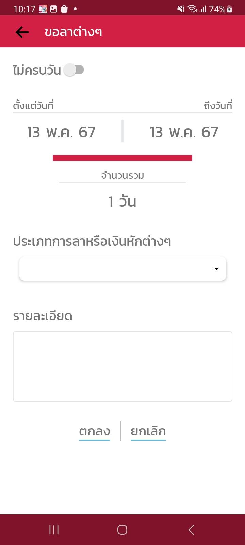Tap the รายละเอียด details text box
The image size is (245, 545).
tap(122, 366)
